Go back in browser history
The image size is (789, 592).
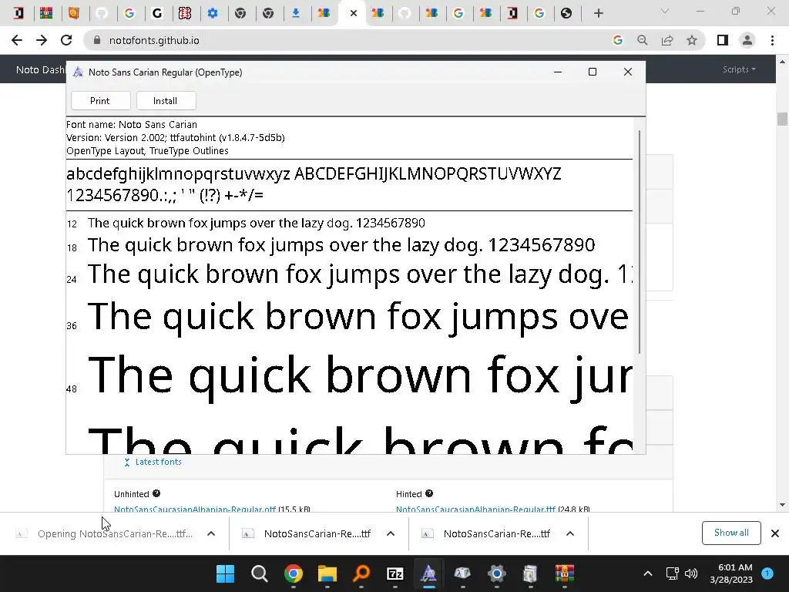point(17,40)
